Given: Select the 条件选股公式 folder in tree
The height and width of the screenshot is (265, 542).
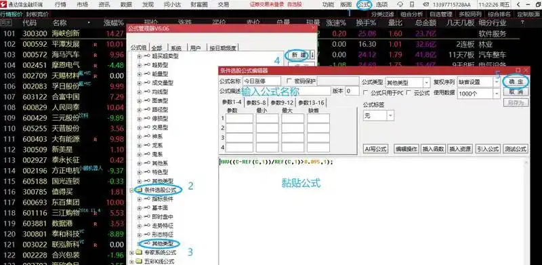Looking at the screenshot, I should pyautogui.click(x=160, y=190).
